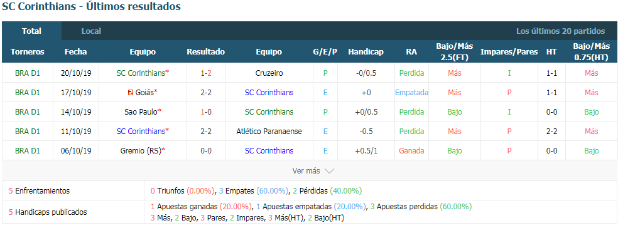Viewport: 618px width, 228px height.
Task: Select the Total tab
Action: coord(31,31)
